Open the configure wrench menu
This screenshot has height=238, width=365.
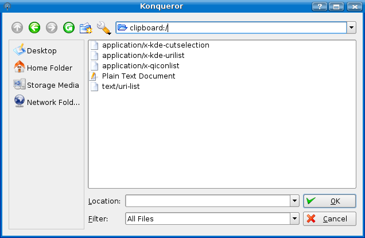coord(104,28)
